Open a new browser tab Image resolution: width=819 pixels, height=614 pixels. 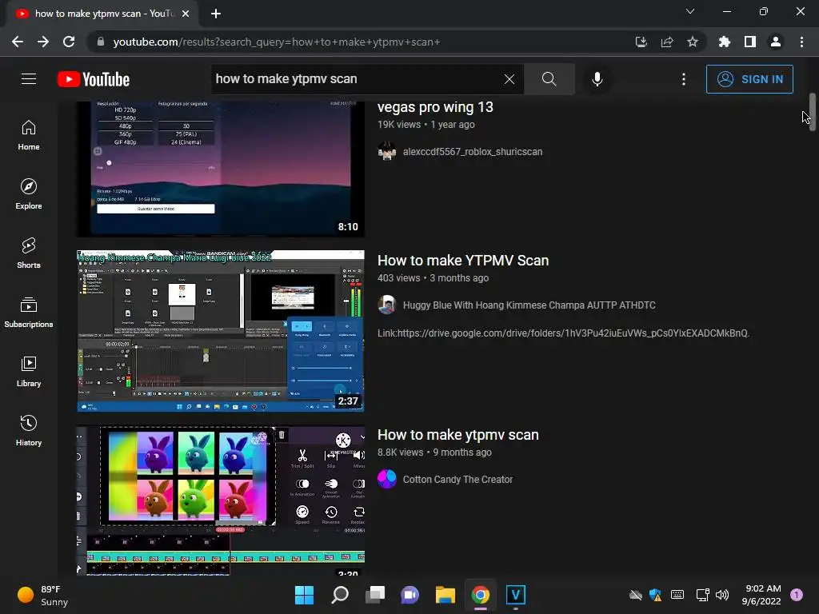tap(216, 14)
